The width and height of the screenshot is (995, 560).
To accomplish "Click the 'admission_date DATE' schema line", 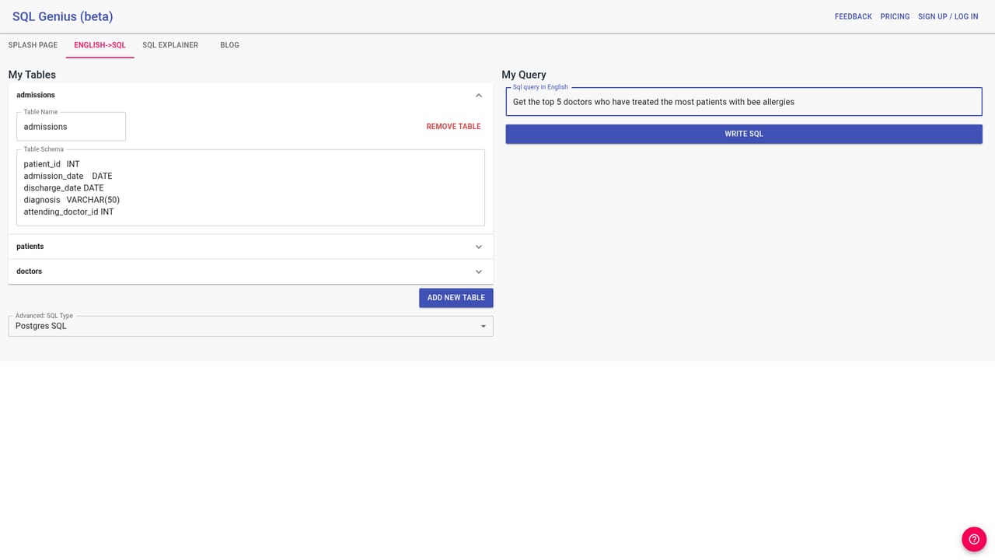I will pyautogui.click(x=68, y=176).
